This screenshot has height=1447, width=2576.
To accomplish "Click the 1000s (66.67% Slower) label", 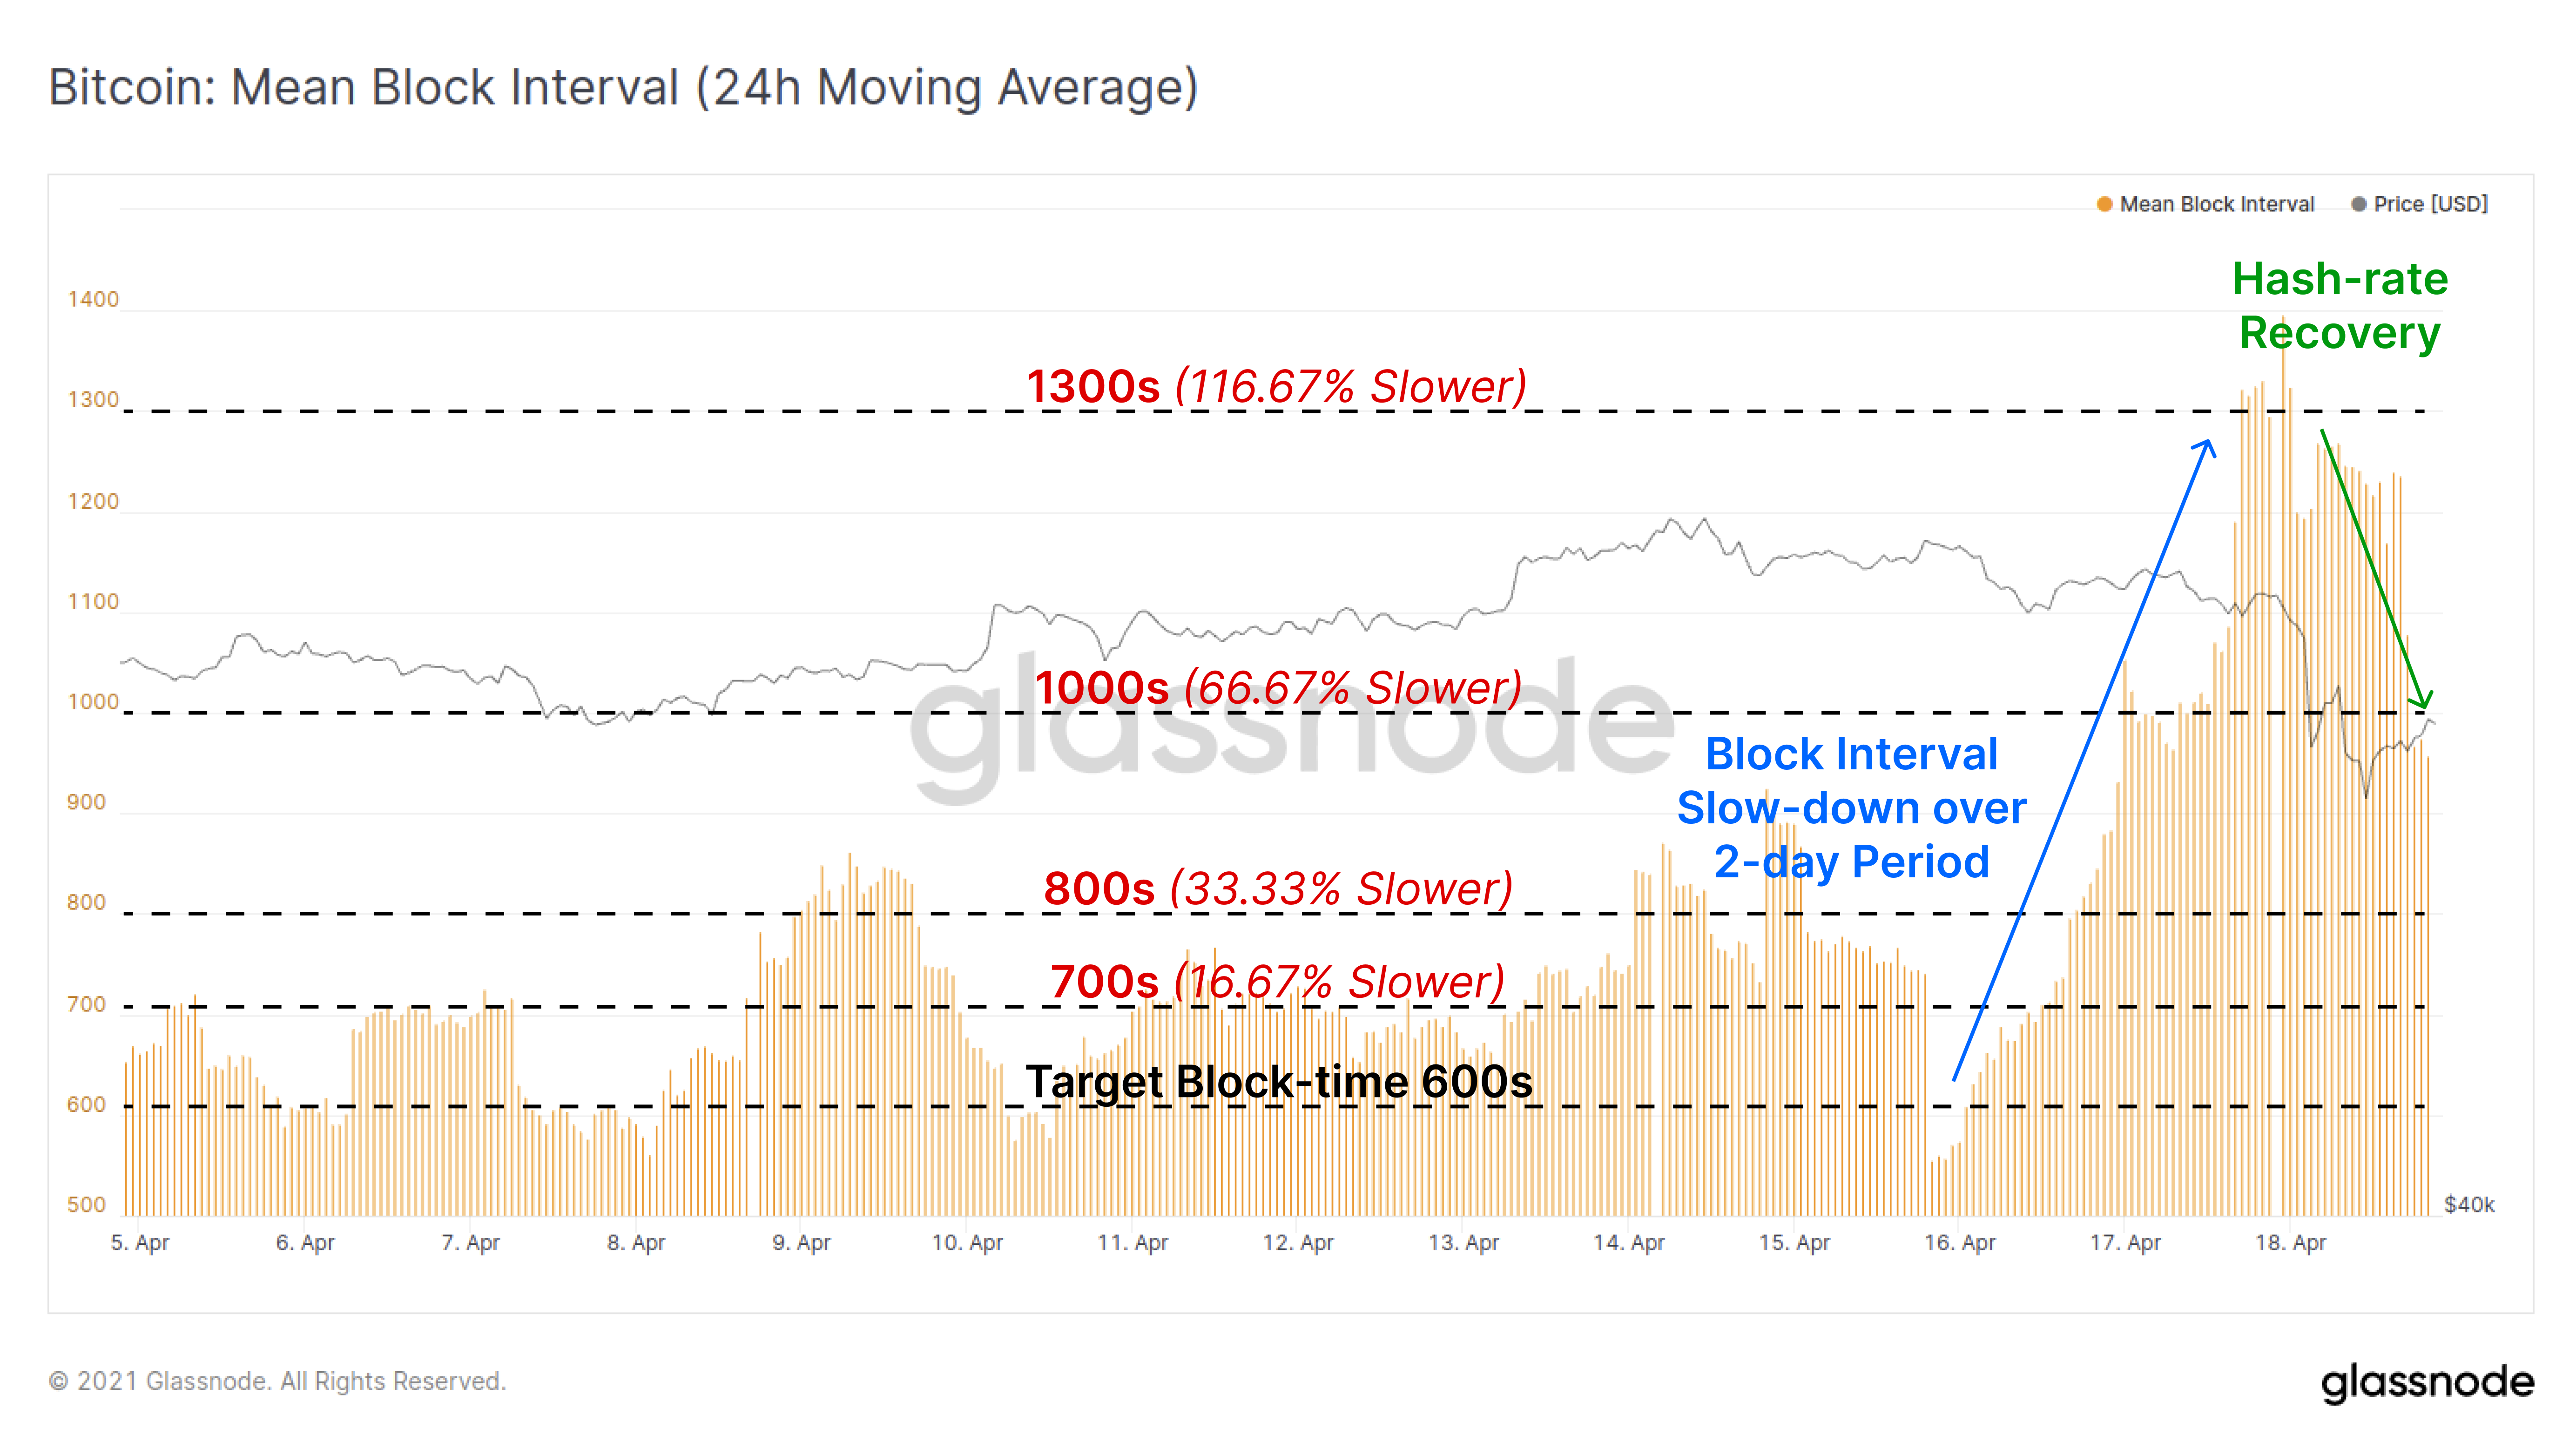I will pyautogui.click(x=1278, y=688).
